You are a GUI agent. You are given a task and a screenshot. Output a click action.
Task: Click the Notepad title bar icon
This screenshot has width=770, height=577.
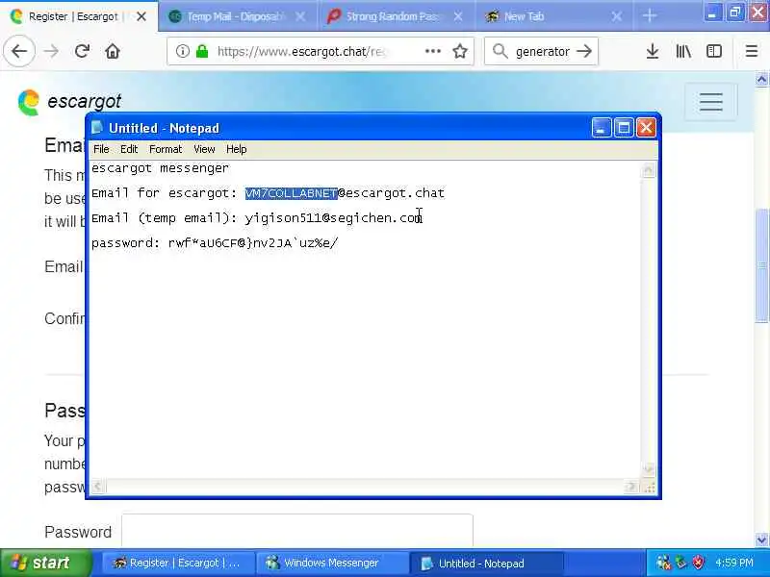[x=97, y=128]
